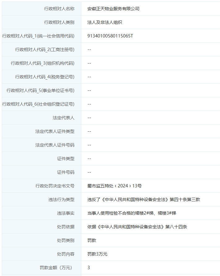Screen dimensions: 220x276
Task: Select document number 蜀市监五特处〔2024〕13号
Action: click(114, 186)
